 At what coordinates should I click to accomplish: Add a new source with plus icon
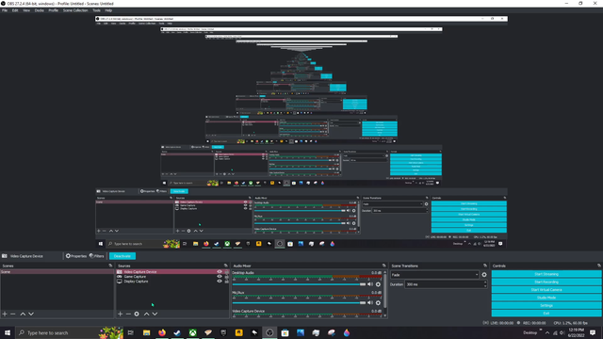point(120,314)
